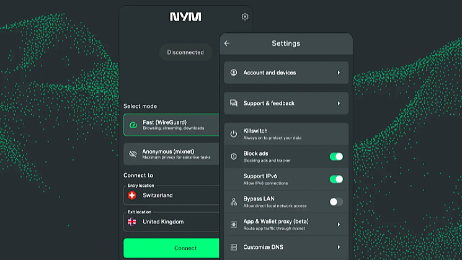
Task: Click the Support & feedback chat icon
Action: [234, 103]
